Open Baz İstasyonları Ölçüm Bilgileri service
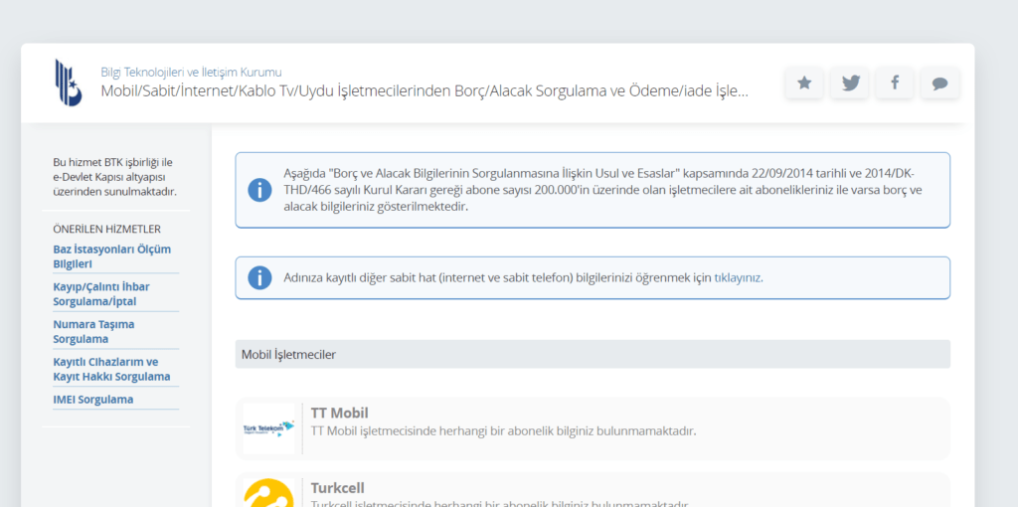Viewport: 1018px width, 507px height. [111, 256]
